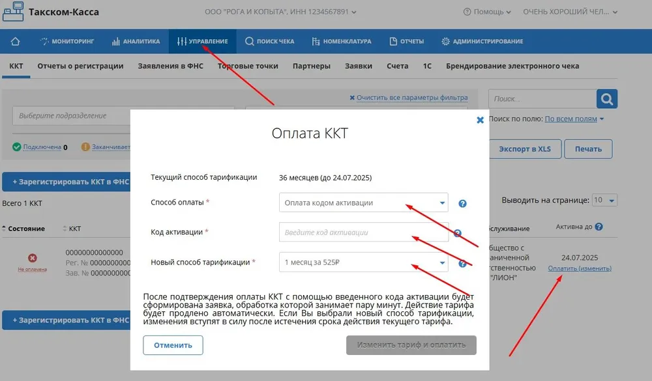Click the red Не оплачена status icon
The height and width of the screenshot is (381, 652).
pyautogui.click(x=33, y=258)
